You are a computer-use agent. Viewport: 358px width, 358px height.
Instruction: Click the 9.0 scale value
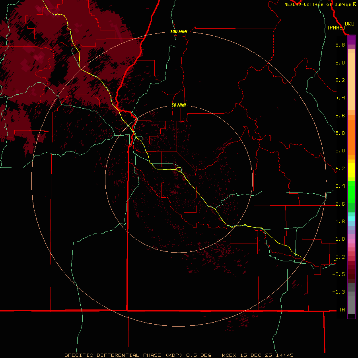click(340, 62)
